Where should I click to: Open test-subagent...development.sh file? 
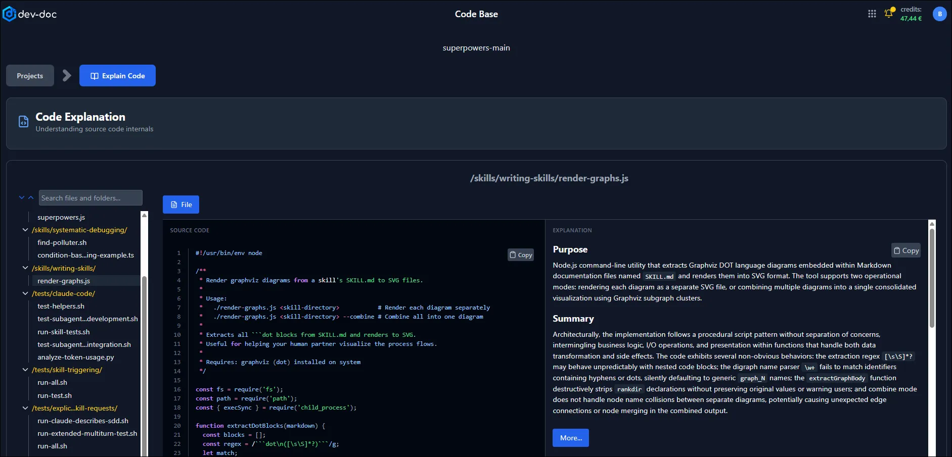coord(87,319)
